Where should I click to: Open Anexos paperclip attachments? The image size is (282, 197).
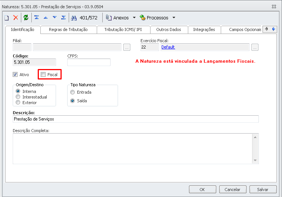(x=117, y=18)
